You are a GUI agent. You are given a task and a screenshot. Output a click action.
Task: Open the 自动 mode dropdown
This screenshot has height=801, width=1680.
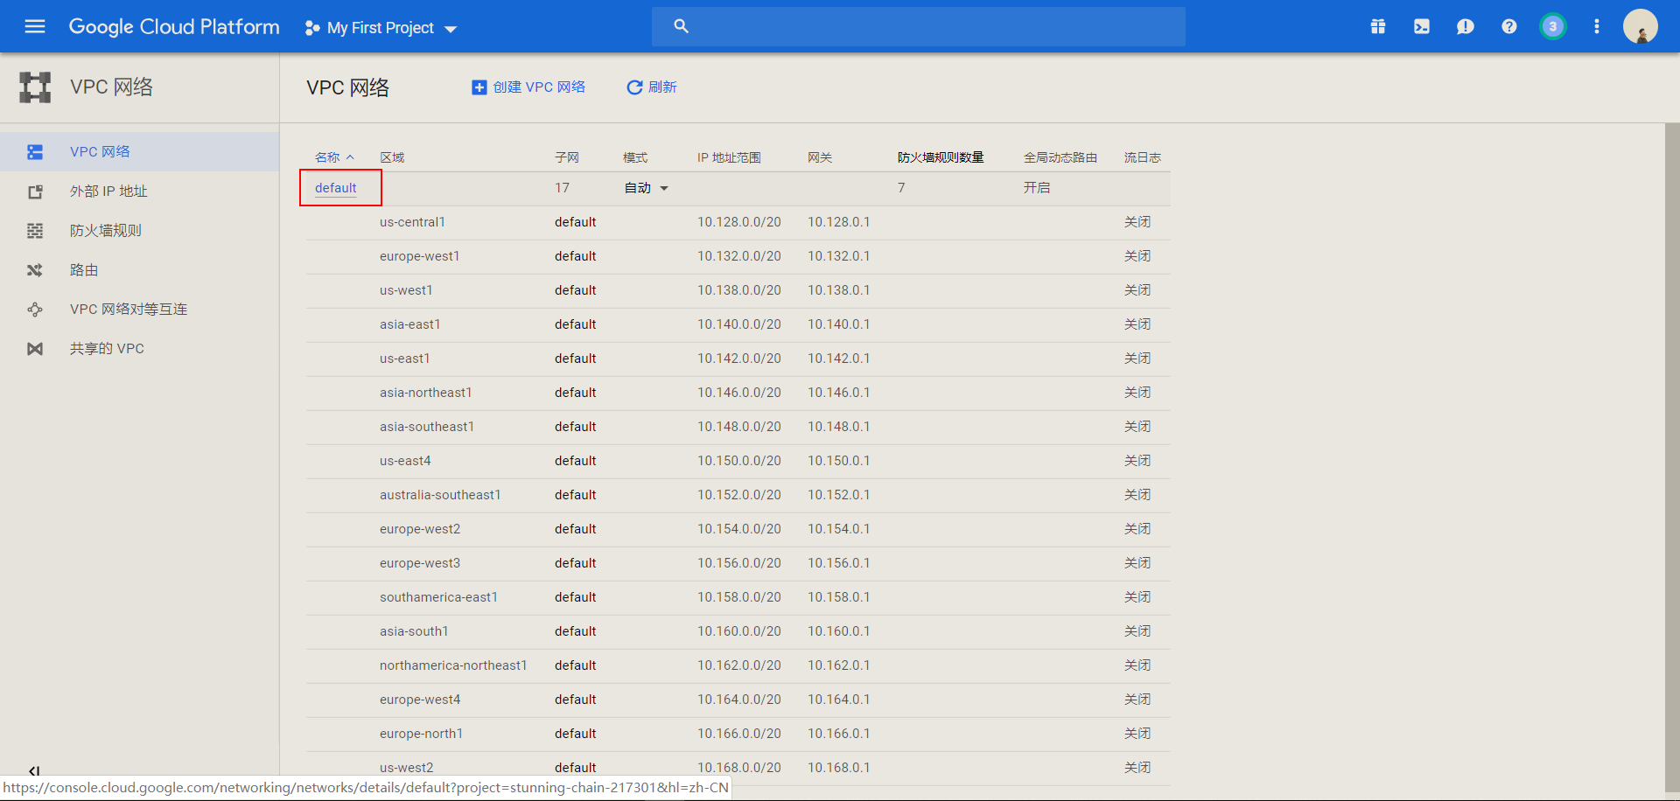[x=647, y=188]
